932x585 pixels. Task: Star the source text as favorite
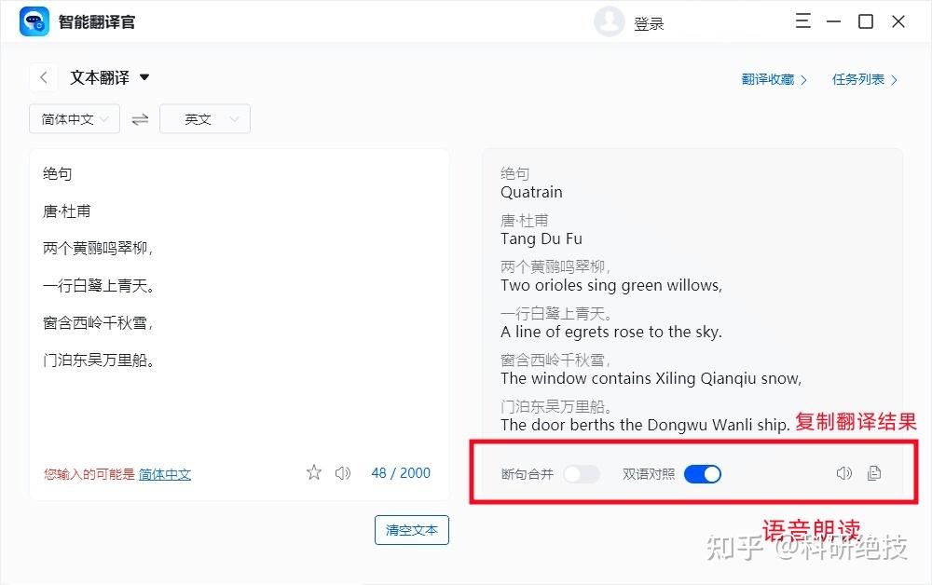click(314, 473)
